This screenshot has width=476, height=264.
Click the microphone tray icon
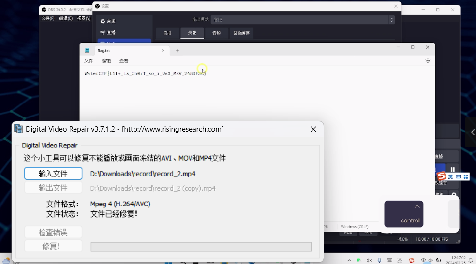tap(379, 260)
